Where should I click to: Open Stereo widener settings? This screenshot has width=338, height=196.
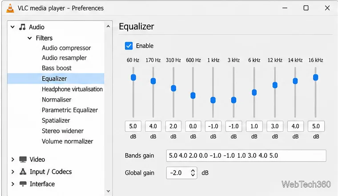[x=63, y=131]
